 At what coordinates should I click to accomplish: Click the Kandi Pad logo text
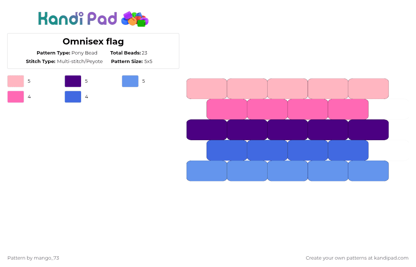tap(77, 19)
